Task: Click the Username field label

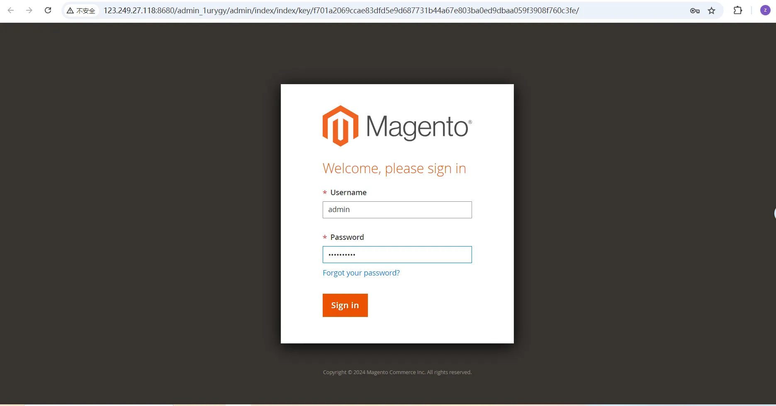Action: [x=348, y=193]
